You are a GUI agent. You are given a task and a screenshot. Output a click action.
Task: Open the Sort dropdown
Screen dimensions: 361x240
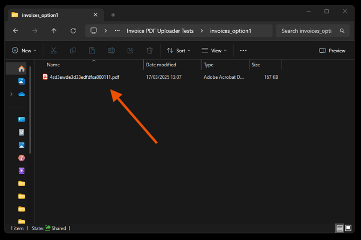pos(178,51)
